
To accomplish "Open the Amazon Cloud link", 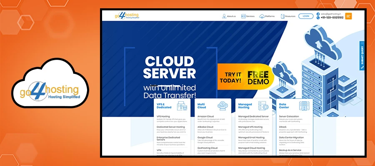I will [x=206, y=117].
